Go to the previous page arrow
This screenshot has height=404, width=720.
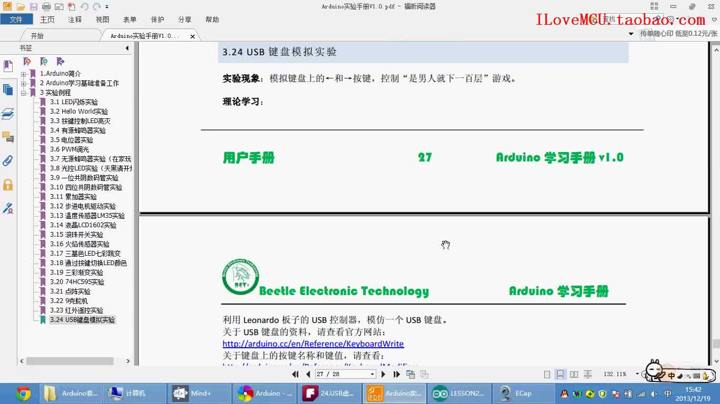pos(308,374)
